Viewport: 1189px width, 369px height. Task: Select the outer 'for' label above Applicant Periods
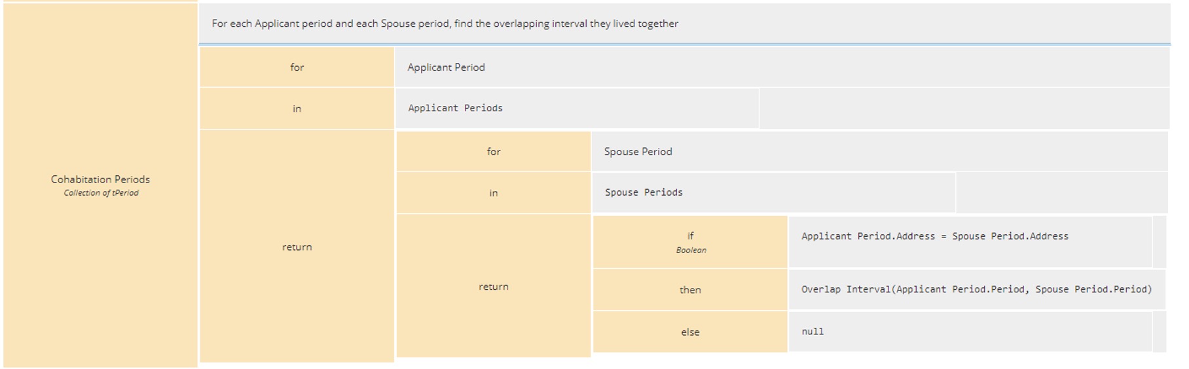[297, 67]
